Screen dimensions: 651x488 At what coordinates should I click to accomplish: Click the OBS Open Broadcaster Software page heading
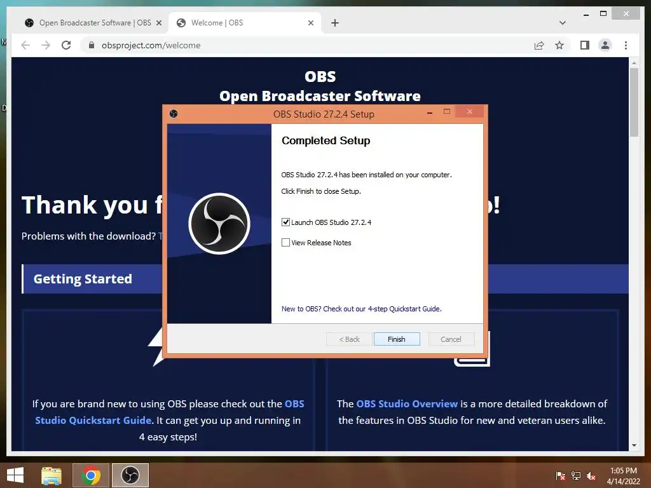pyautogui.click(x=320, y=86)
